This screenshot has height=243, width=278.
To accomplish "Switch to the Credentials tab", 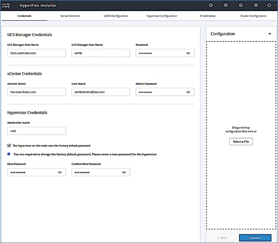I will (x=24, y=16).
